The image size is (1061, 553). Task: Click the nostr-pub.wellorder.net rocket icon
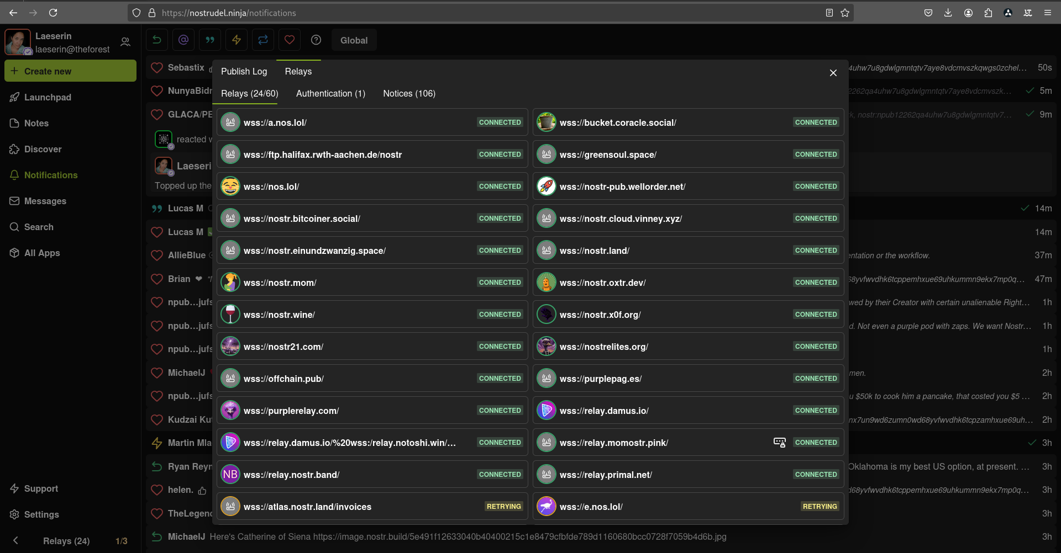click(x=547, y=187)
